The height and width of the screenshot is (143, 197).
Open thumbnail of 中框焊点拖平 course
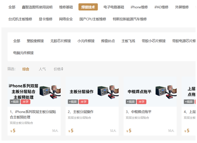pos(150,92)
